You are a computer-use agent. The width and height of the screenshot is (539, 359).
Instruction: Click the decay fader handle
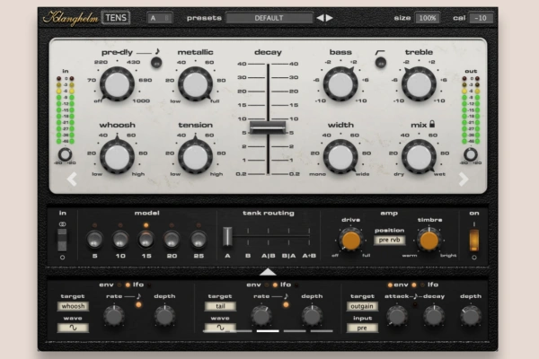point(268,127)
